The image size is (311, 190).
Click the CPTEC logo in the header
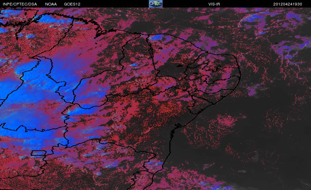(156, 4)
